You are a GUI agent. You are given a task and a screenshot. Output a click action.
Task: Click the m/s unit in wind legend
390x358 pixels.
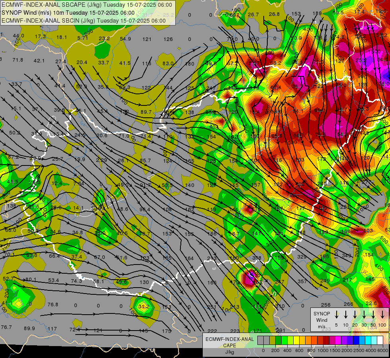(x=321, y=327)
